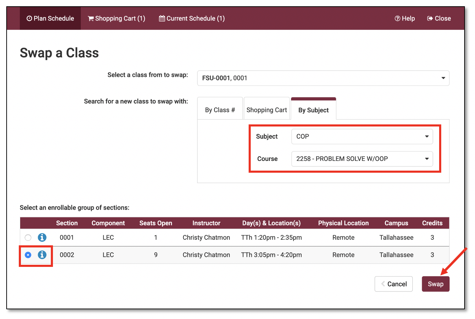The height and width of the screenshot is (319, 475).
Task: Click the Close exit icon in navbar
Action: [430, 18]
